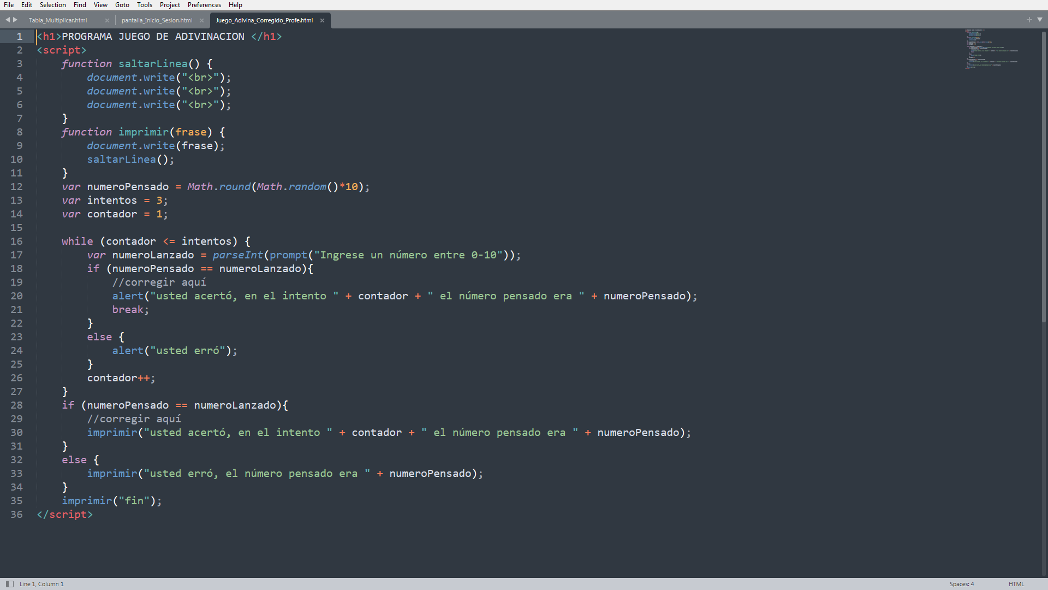Change syntax via HTML status label
Viewport: 1048px width, 590px height.
pos(1016,584)
